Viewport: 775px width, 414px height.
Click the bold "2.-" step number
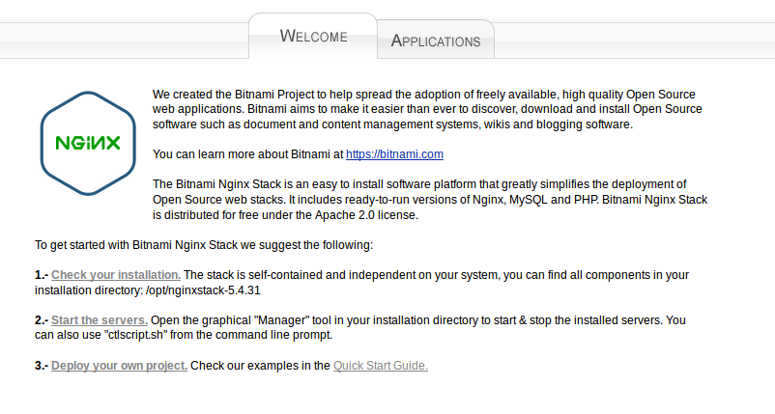(x=42, y=320)
